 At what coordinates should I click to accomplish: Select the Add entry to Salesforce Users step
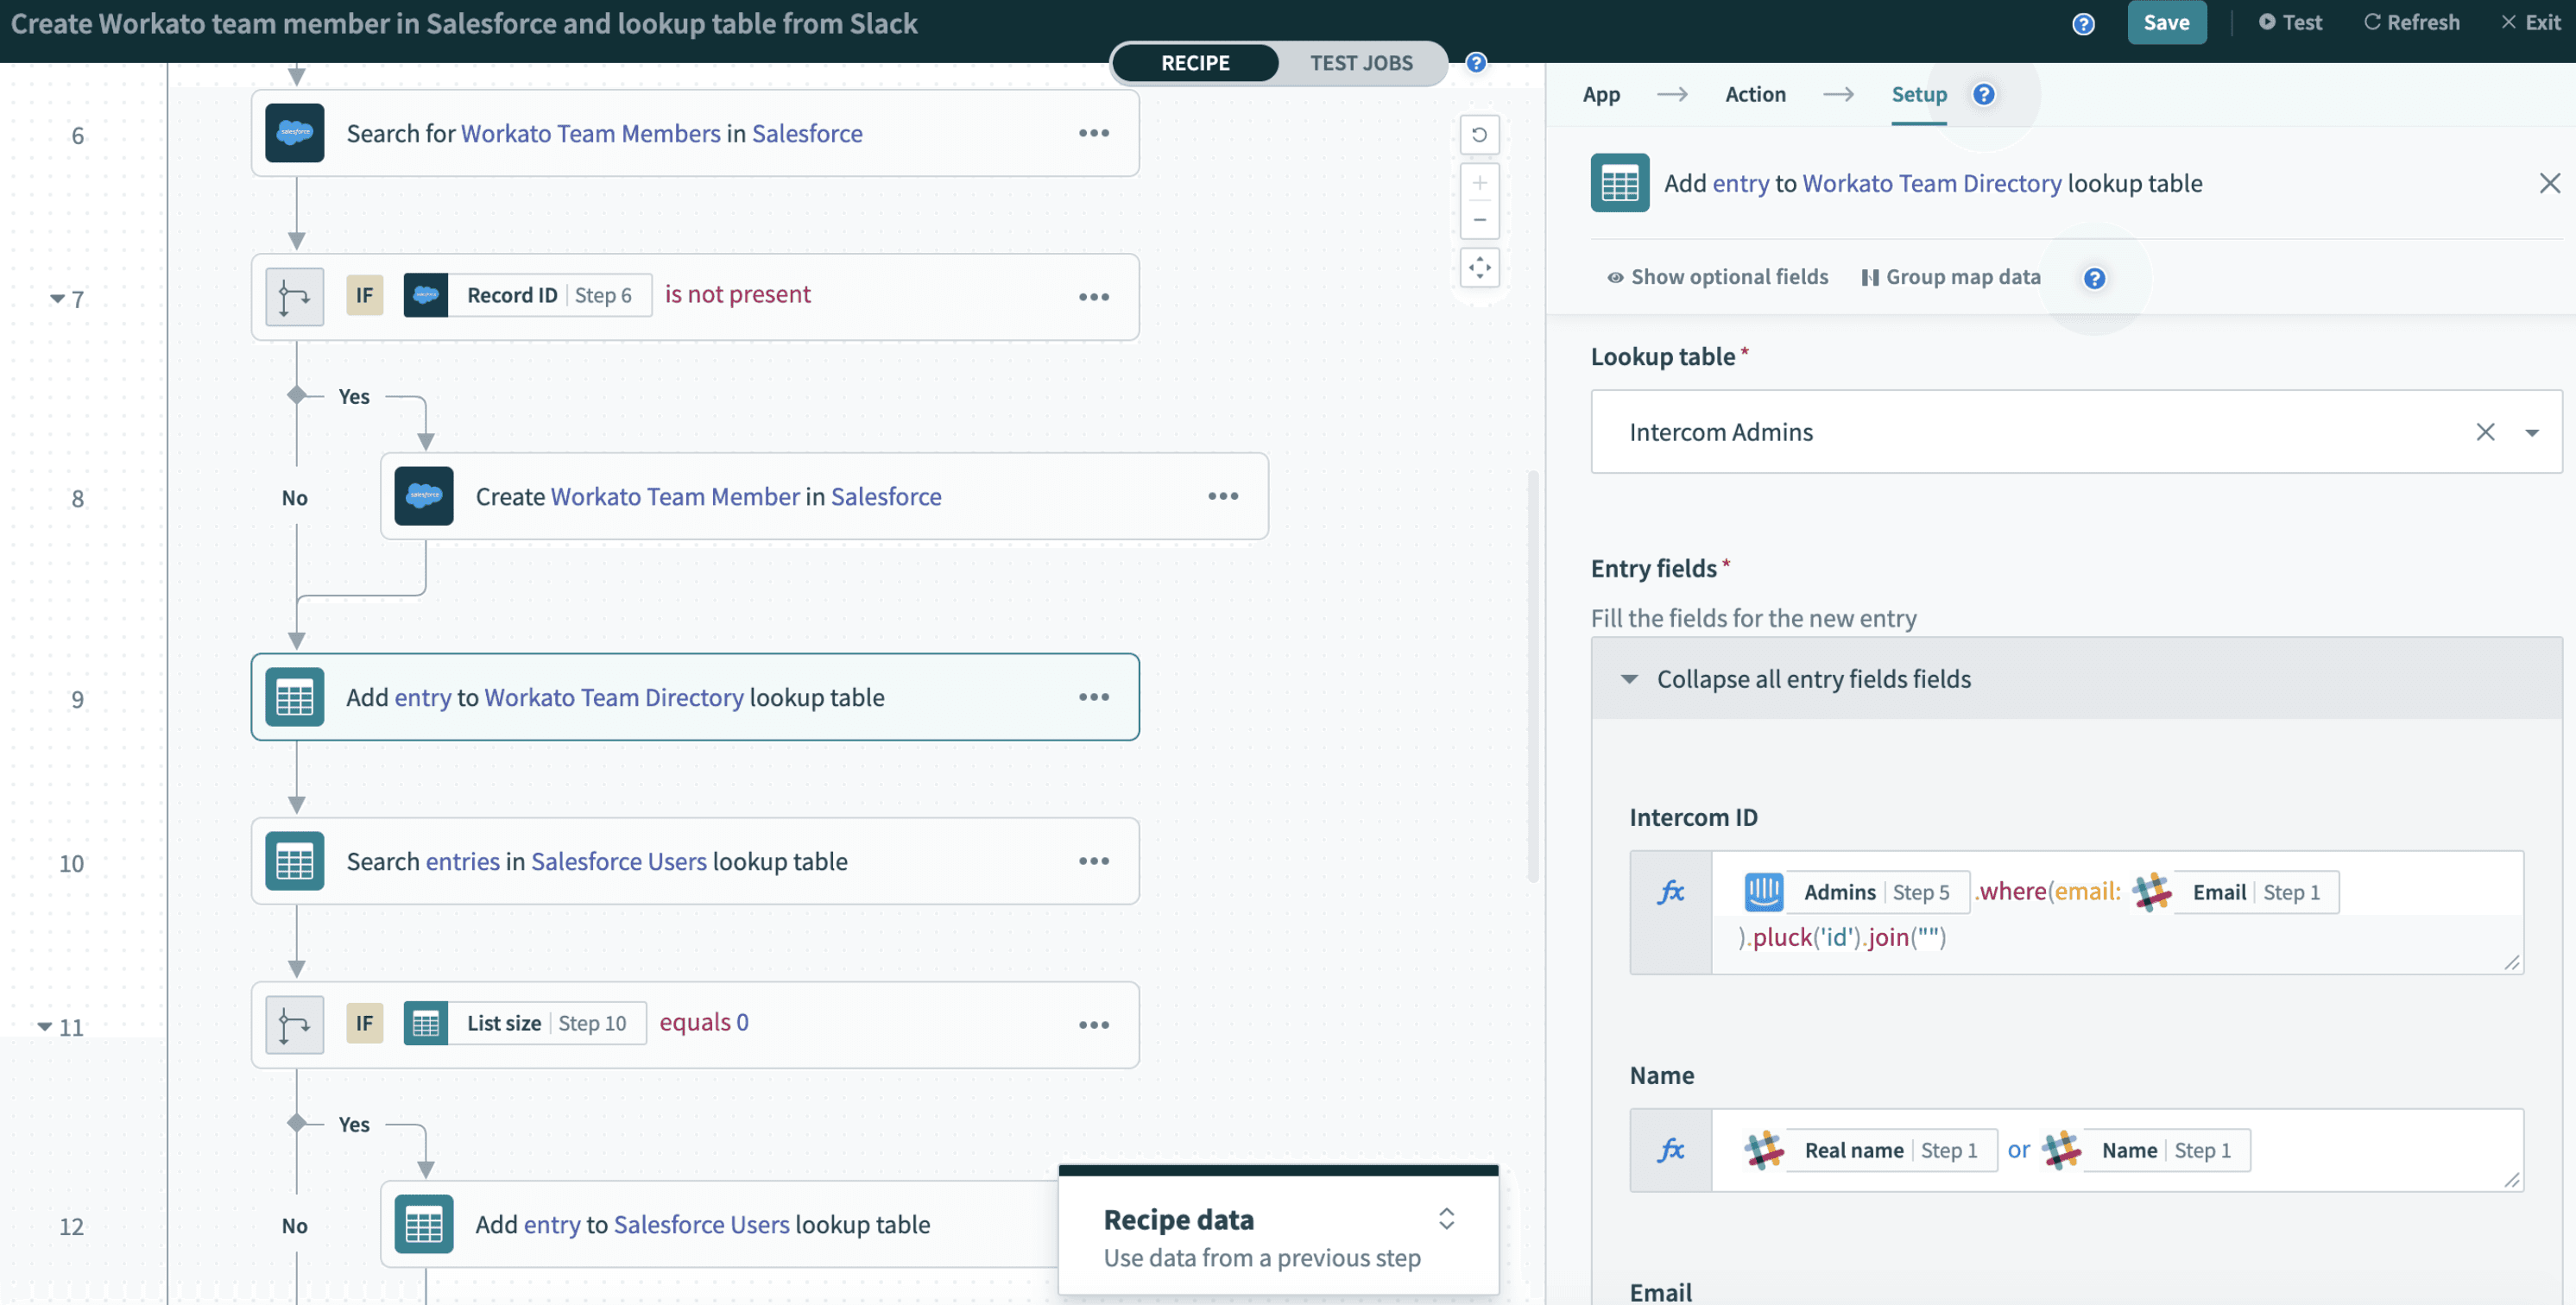(719, 1224)
